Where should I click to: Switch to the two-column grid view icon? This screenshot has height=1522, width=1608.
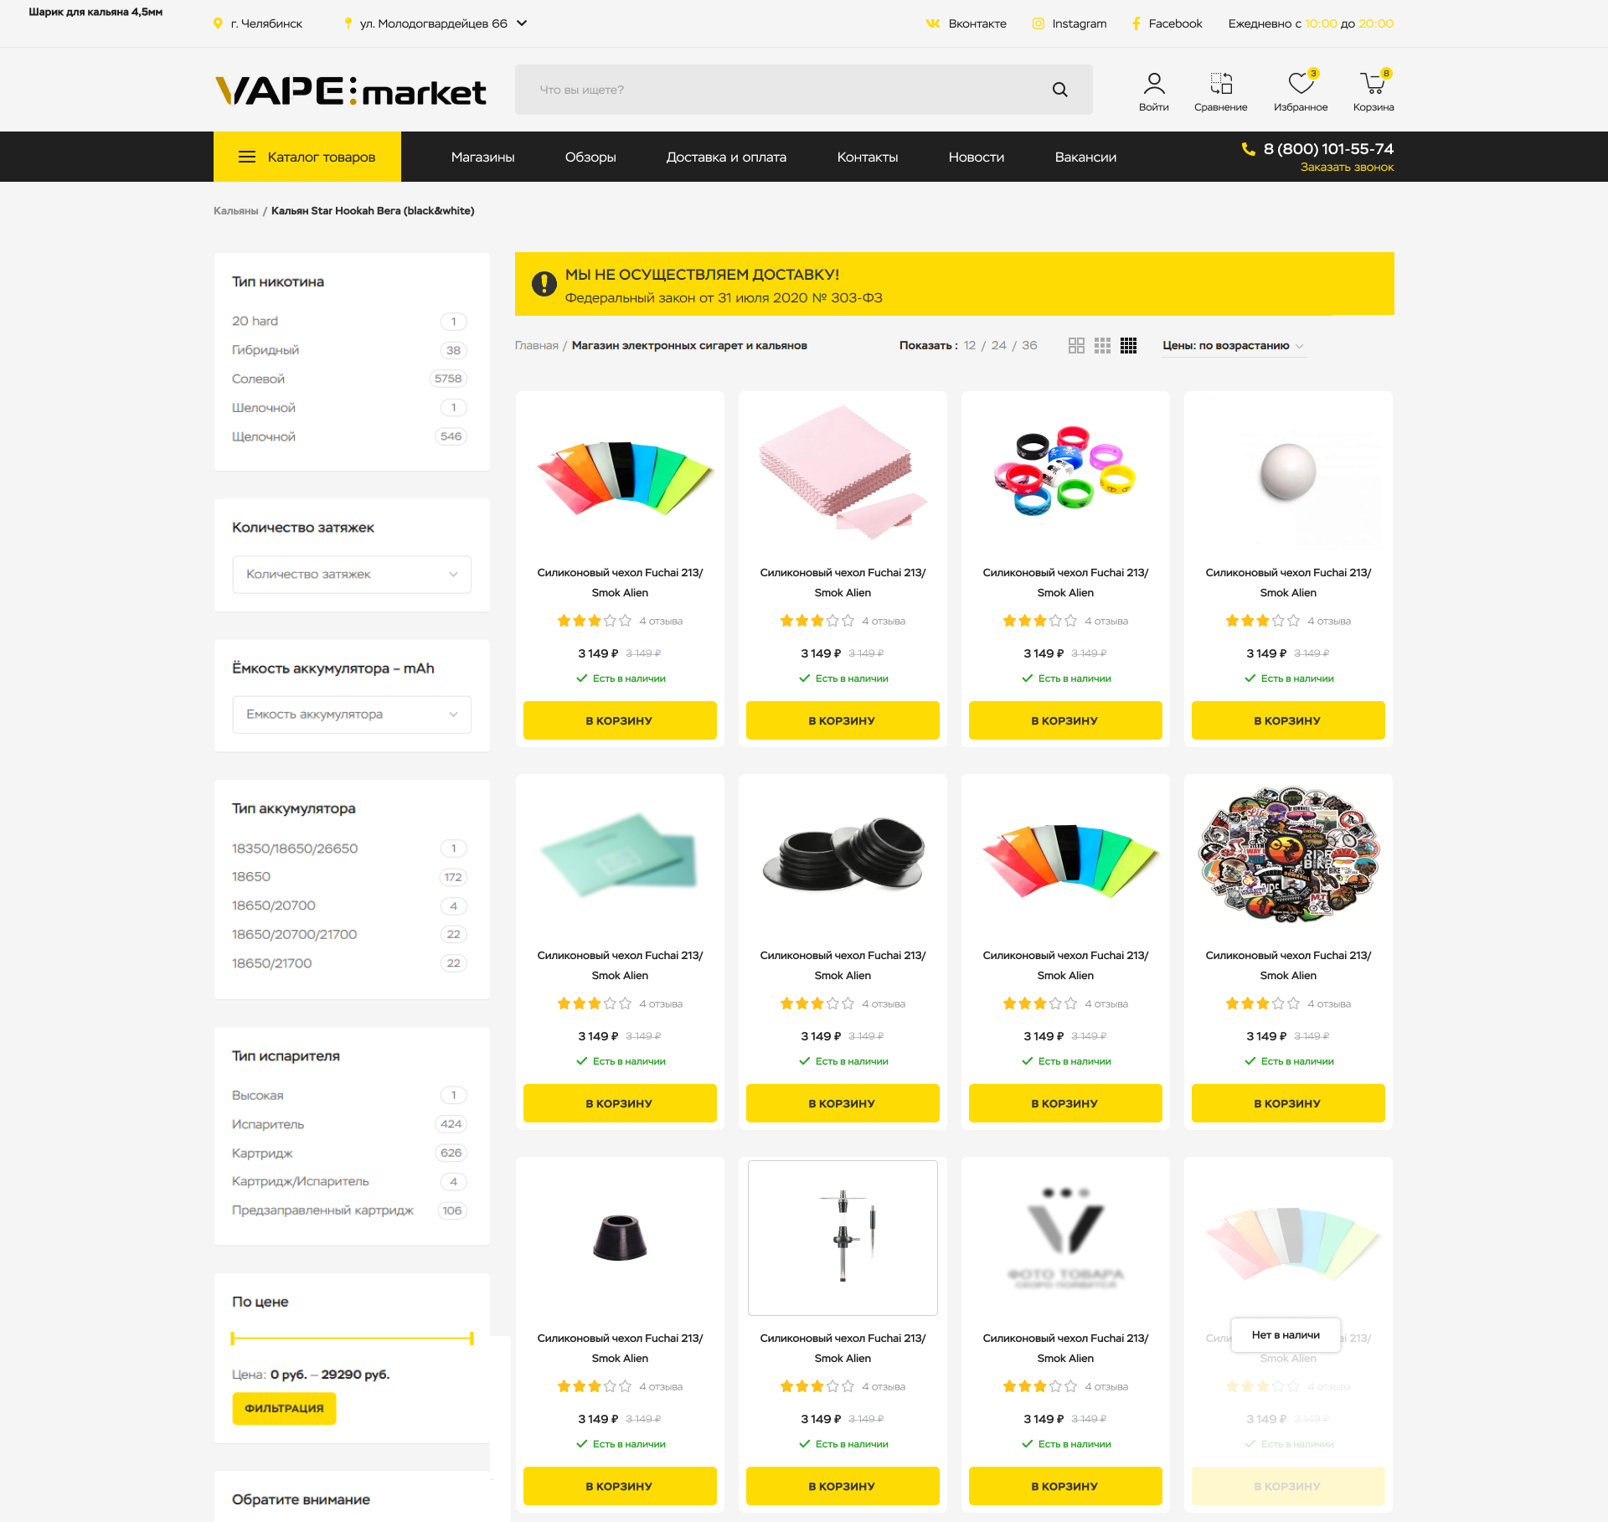coord(1076,345)
